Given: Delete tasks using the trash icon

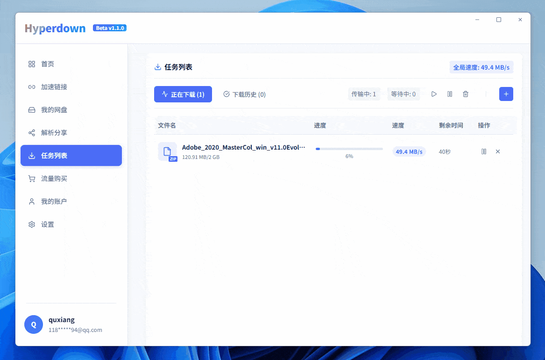Looking at the screenshot, I should pyautogui.click(x=465, y=94).
